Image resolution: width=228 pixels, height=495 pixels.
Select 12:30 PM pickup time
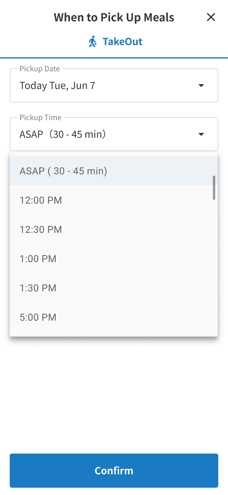(114, 229)
